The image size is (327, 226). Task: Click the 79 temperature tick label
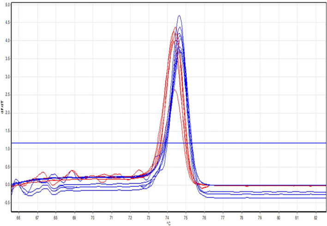(260, 218)
